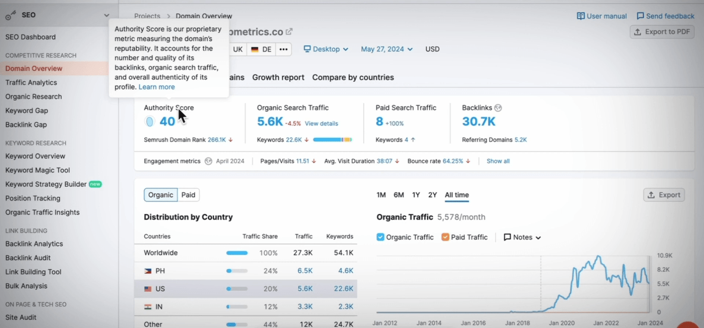
Task: Open SEO Dashboard
Action: click(30, 37)
